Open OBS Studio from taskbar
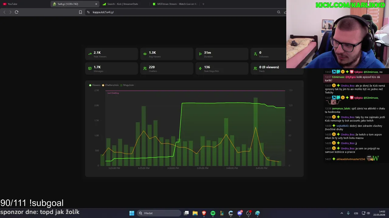Viewport: 389px width, 218px height. click(249, 213)
